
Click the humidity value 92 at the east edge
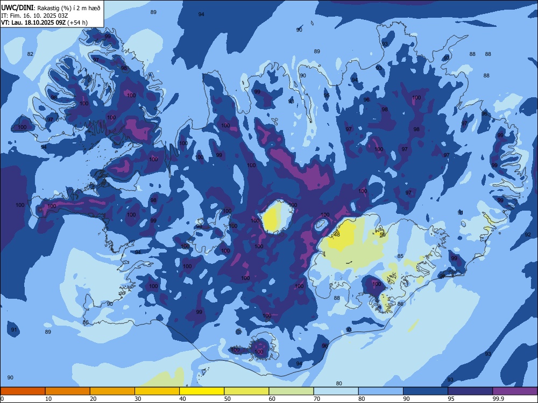click(x=528, y=235)
